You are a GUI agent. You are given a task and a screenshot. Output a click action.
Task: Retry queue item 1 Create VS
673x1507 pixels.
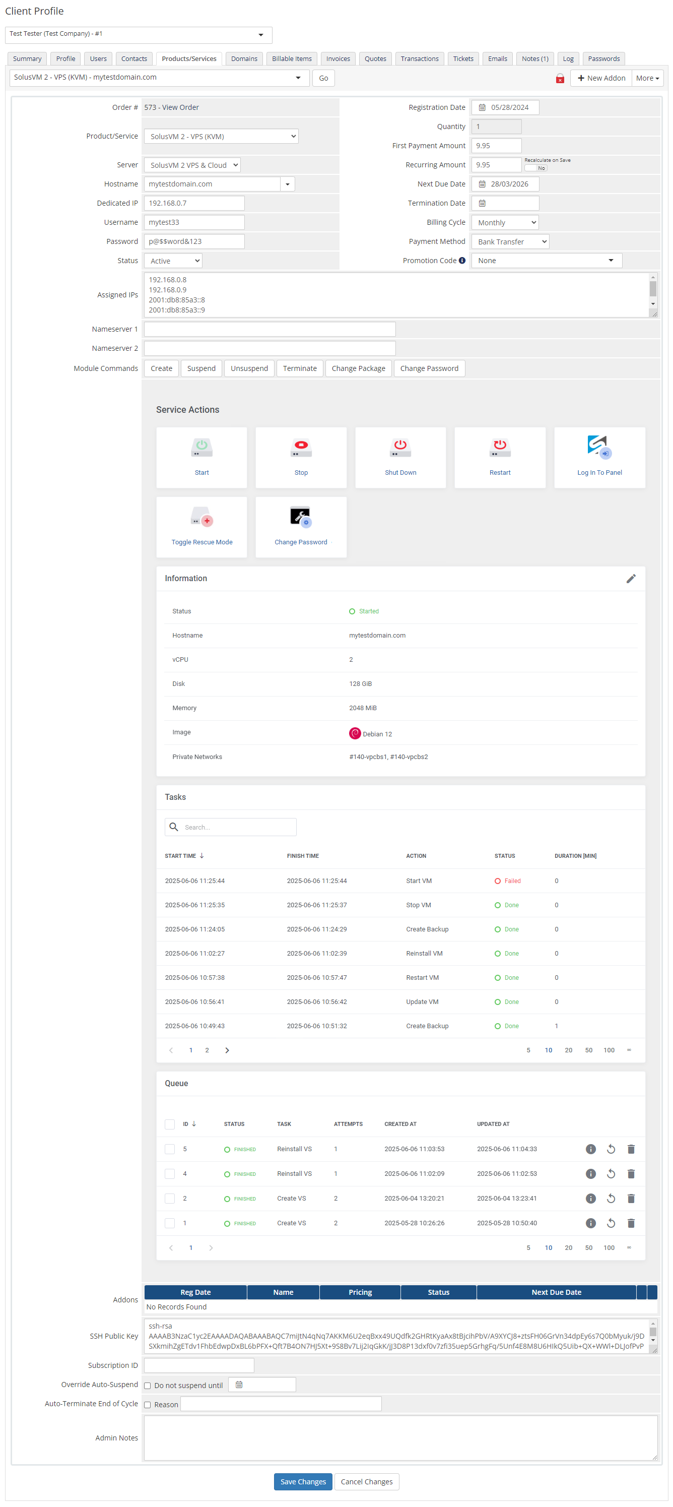pyautogui.click(x=611, y=1223)
